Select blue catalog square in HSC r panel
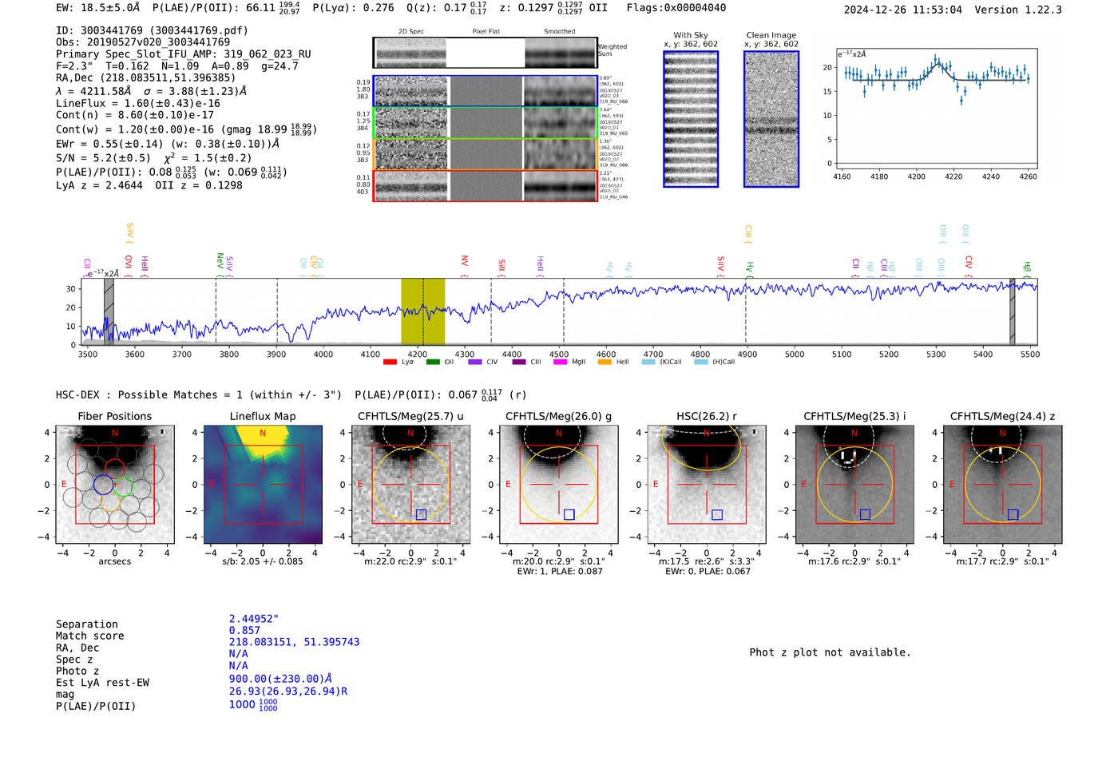The image size is (1118, 761). [x=717, y=515]
